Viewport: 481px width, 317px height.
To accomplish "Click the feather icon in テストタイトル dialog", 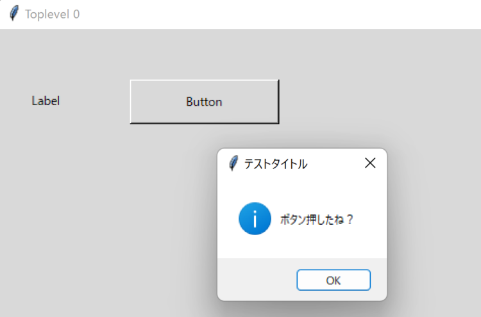I will (233, 163).
